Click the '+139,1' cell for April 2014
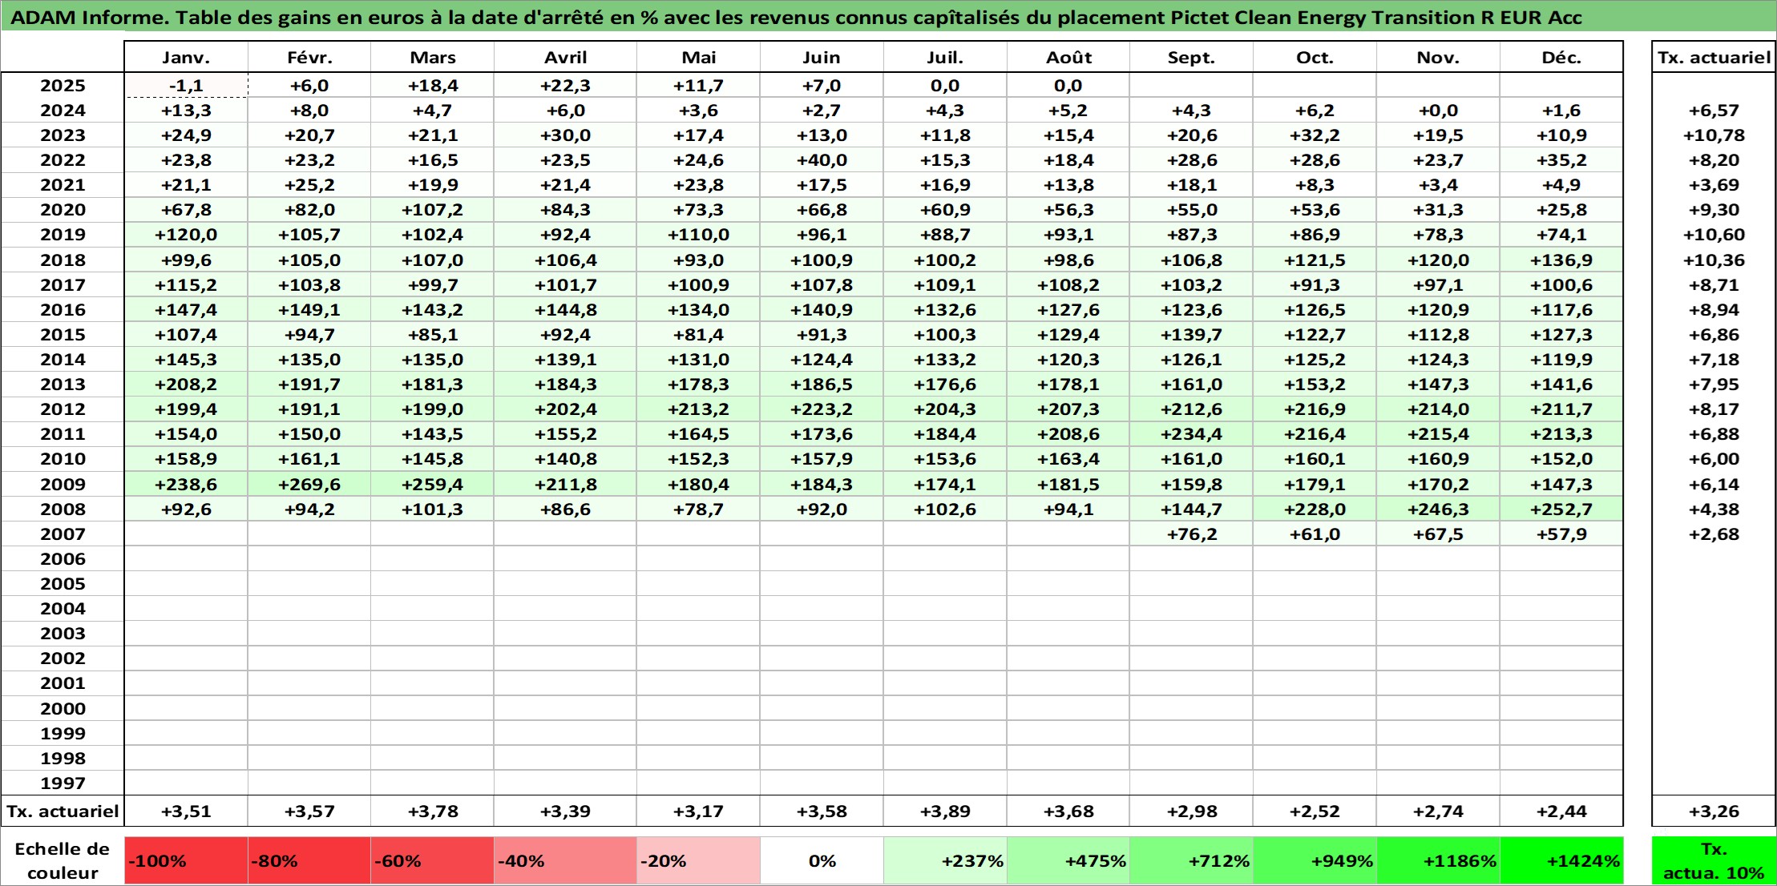The height and width of the screenshot is (886, 1777). coord(565,359)
